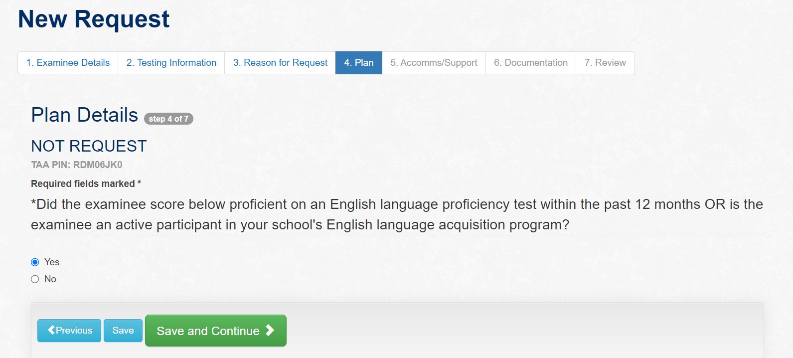Click the right arrow icon on Save and Continue
Image resolution: width=793 pixels, height=358 pixels.
(x=270, y=330)
